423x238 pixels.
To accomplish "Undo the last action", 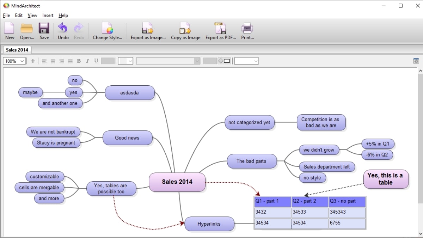I will coord(63,31).
